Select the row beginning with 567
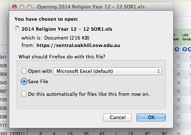The height and width of the screenshot is (135, 191). point(4,91)
